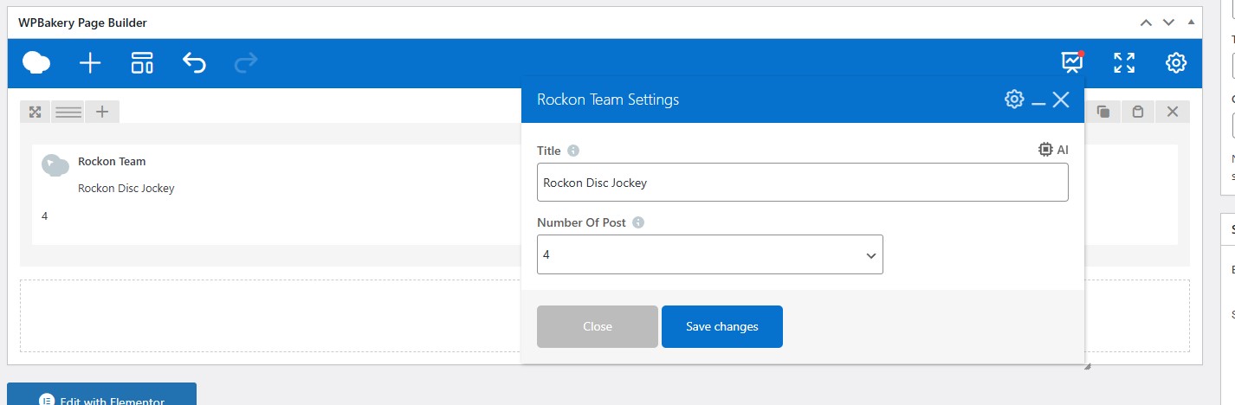Screen dimensions: 1235x405
Task: Open the templates panel icon
Action: pyautogui.click(x=142, y=62)
